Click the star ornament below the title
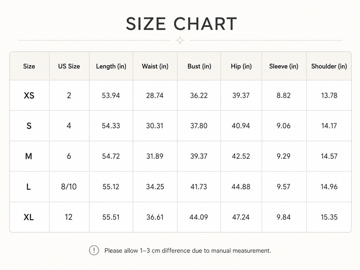This screenshot has width=360, height=270. tap(180, 40)
